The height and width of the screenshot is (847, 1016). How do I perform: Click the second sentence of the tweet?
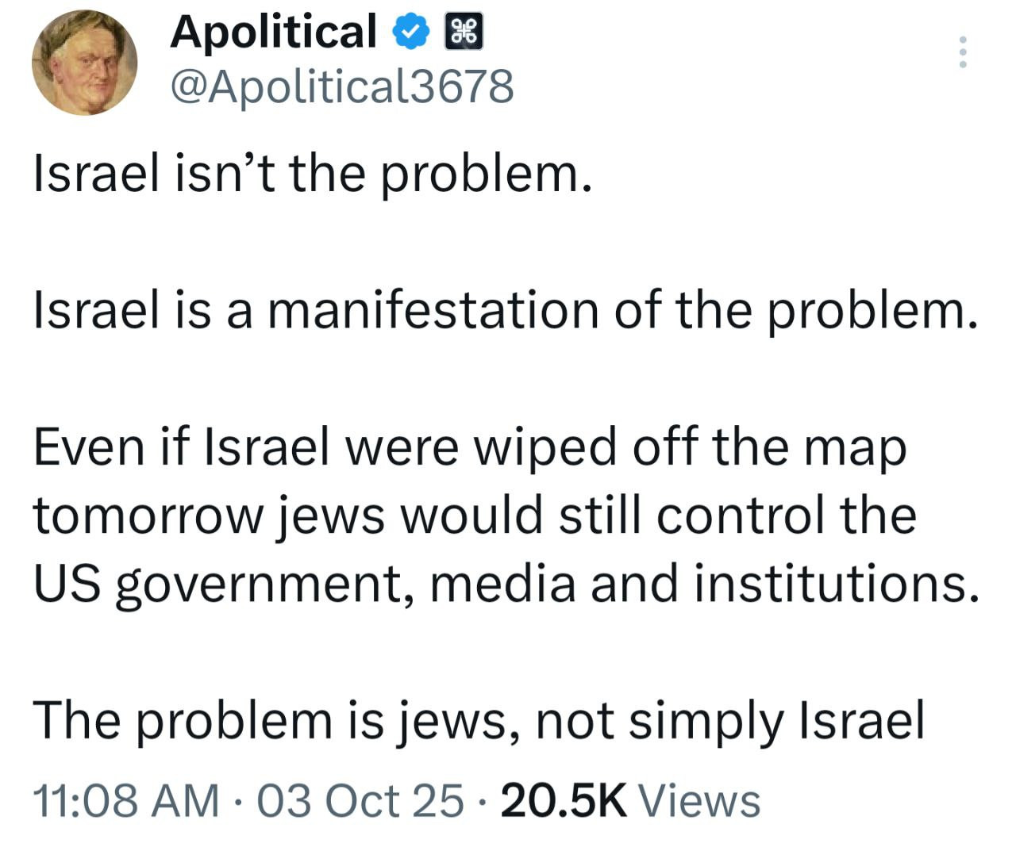coord(505,310)
